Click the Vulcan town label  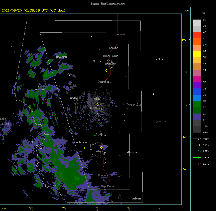tap(136, 198)
